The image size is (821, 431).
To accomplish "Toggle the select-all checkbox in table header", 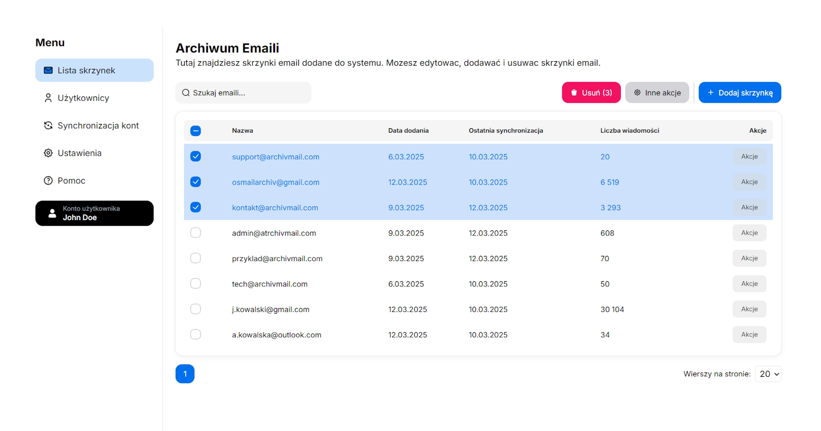I will (195, 131).
